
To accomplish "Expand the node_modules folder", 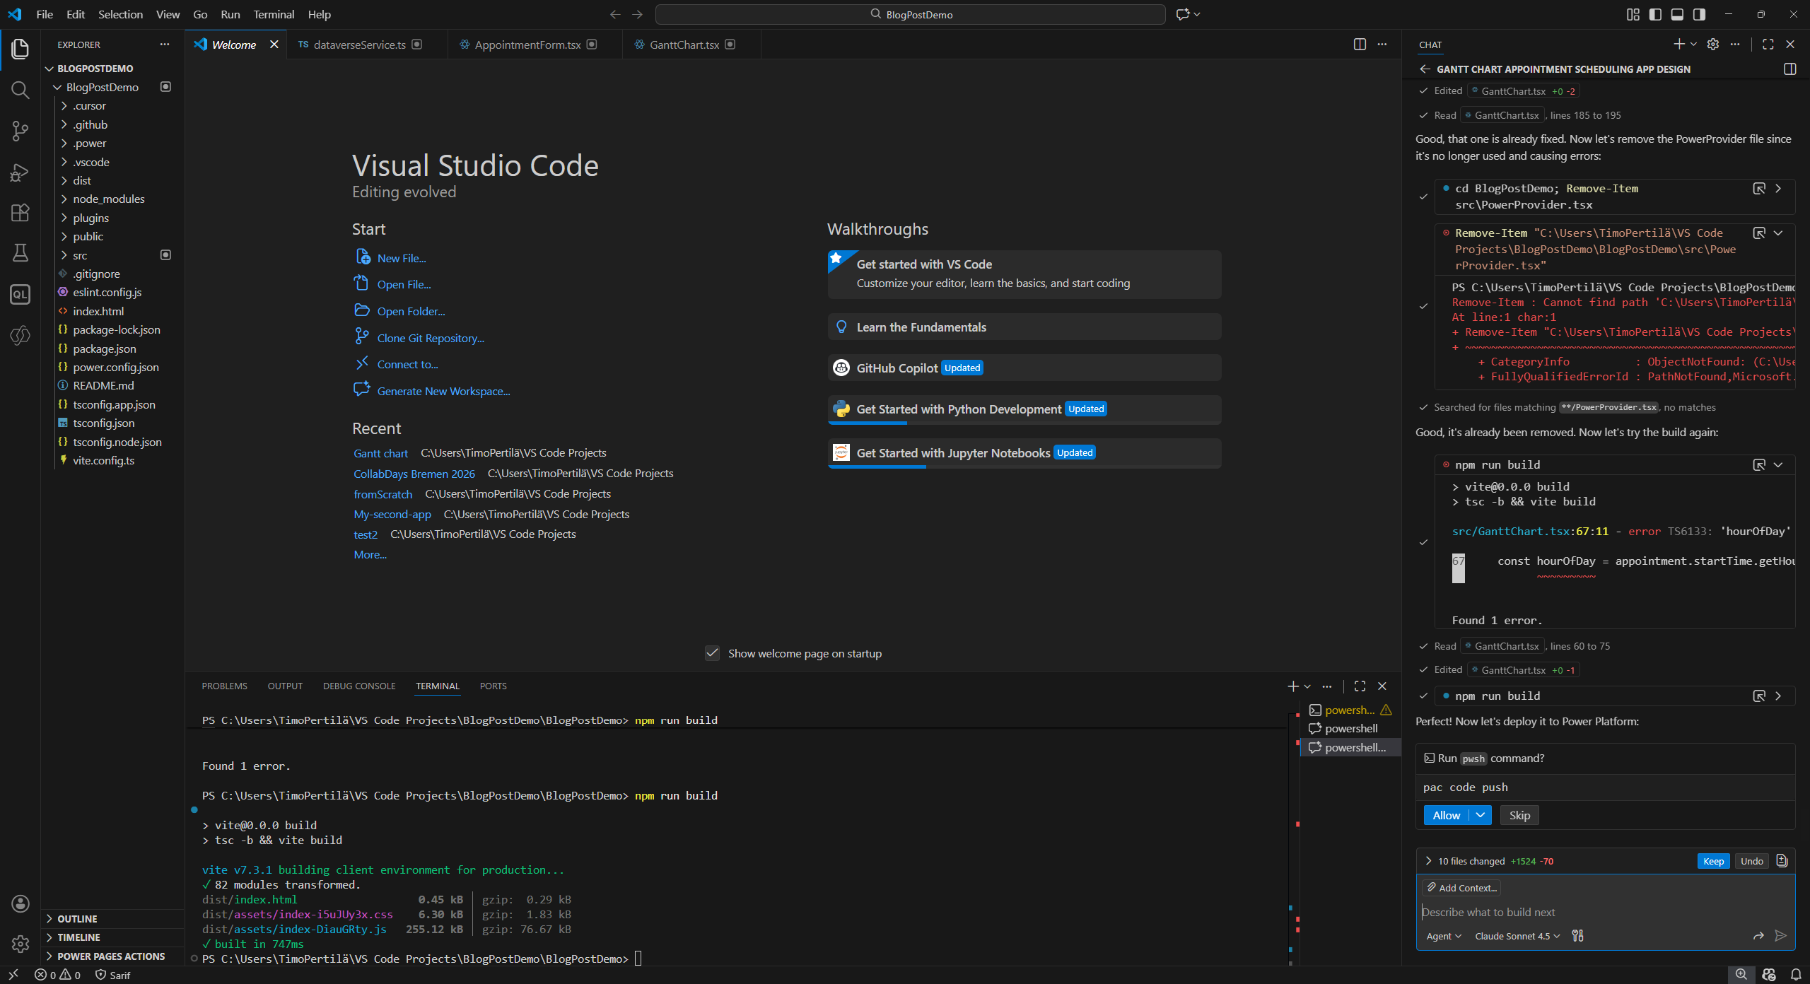I will (108, 199).
